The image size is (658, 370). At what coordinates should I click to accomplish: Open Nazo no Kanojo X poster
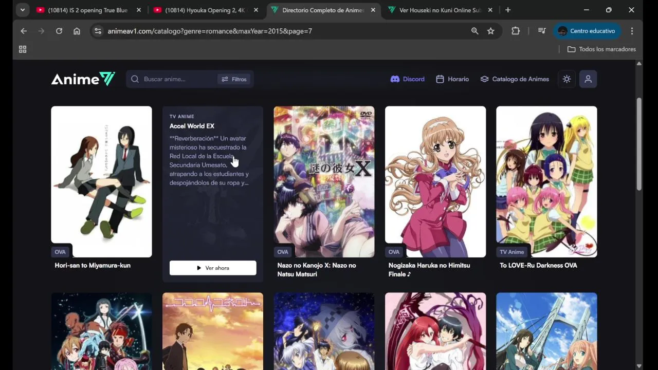click(324, 181)
